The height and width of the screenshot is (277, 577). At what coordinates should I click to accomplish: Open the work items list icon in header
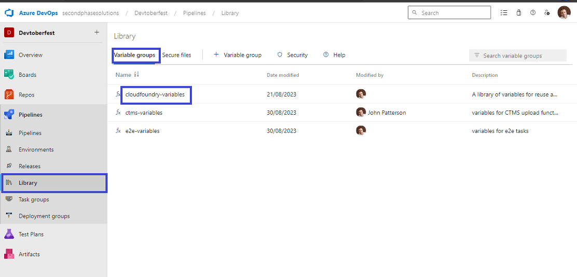tap(504, 12)
